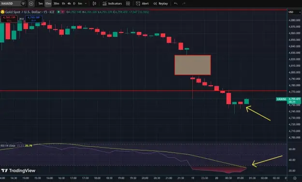Click the red data mode icon in legend

pyautogui.click(x=63, y=12)
